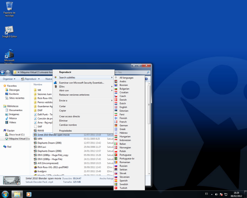Choose Copiar in the context menu
The width and height of the screenshot is (247, 198).
pyautogui.click(x=84, y=111)
